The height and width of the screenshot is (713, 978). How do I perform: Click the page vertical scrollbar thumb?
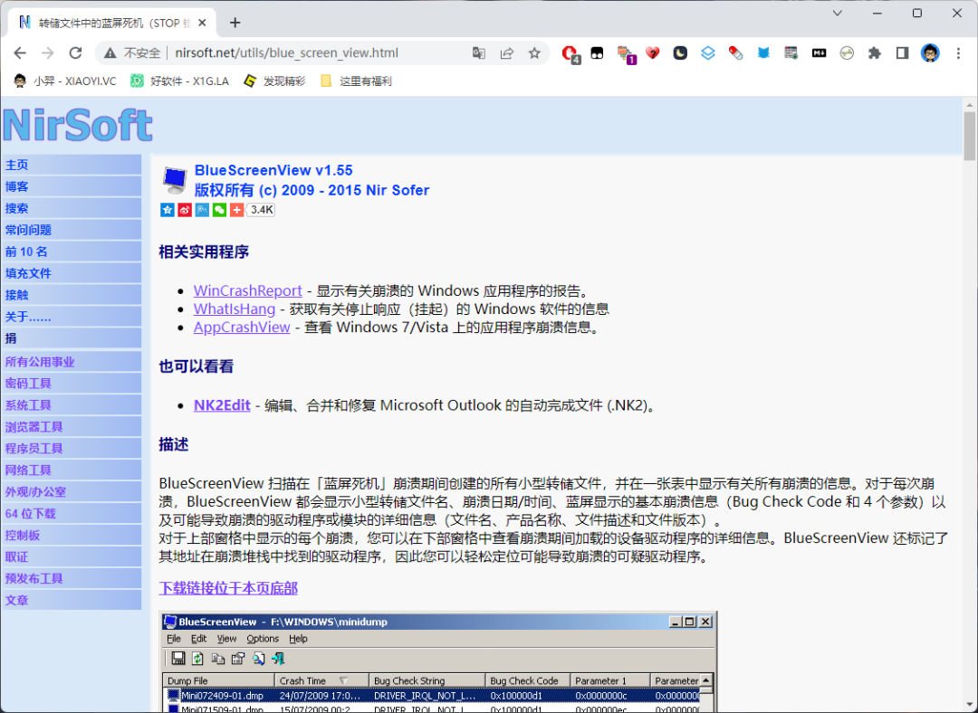tap(969, 135)
